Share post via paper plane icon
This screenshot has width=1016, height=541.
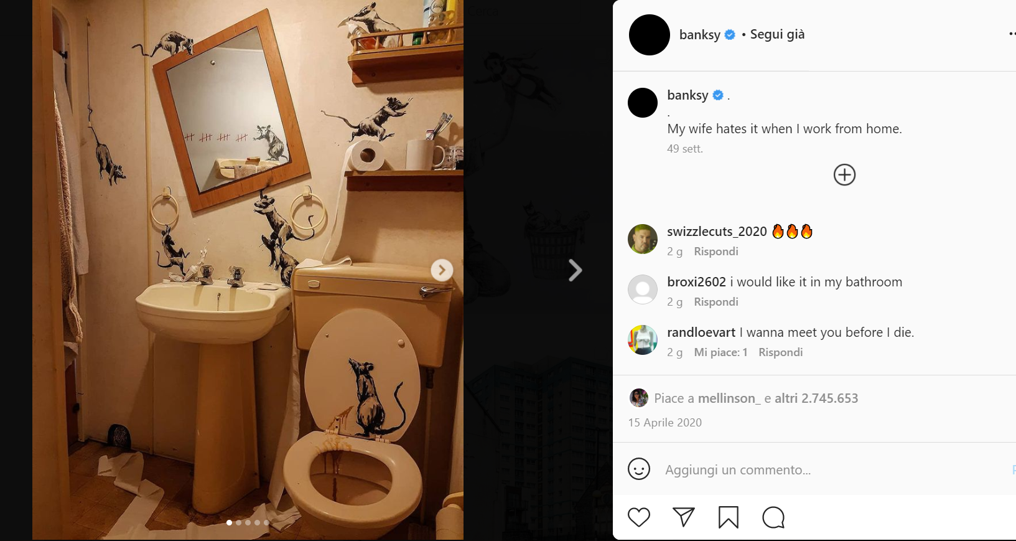(683, 517)
